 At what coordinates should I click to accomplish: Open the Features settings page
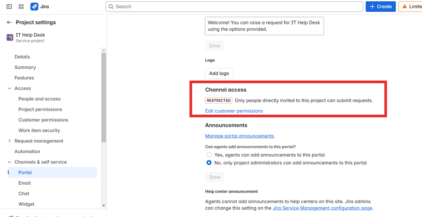click(x=24, y=78)
